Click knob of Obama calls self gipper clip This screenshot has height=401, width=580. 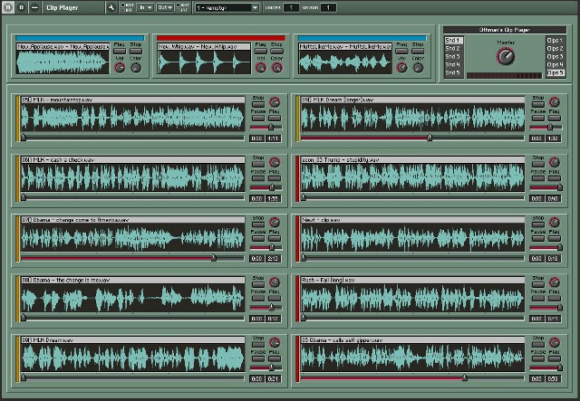tap(554, 342)
